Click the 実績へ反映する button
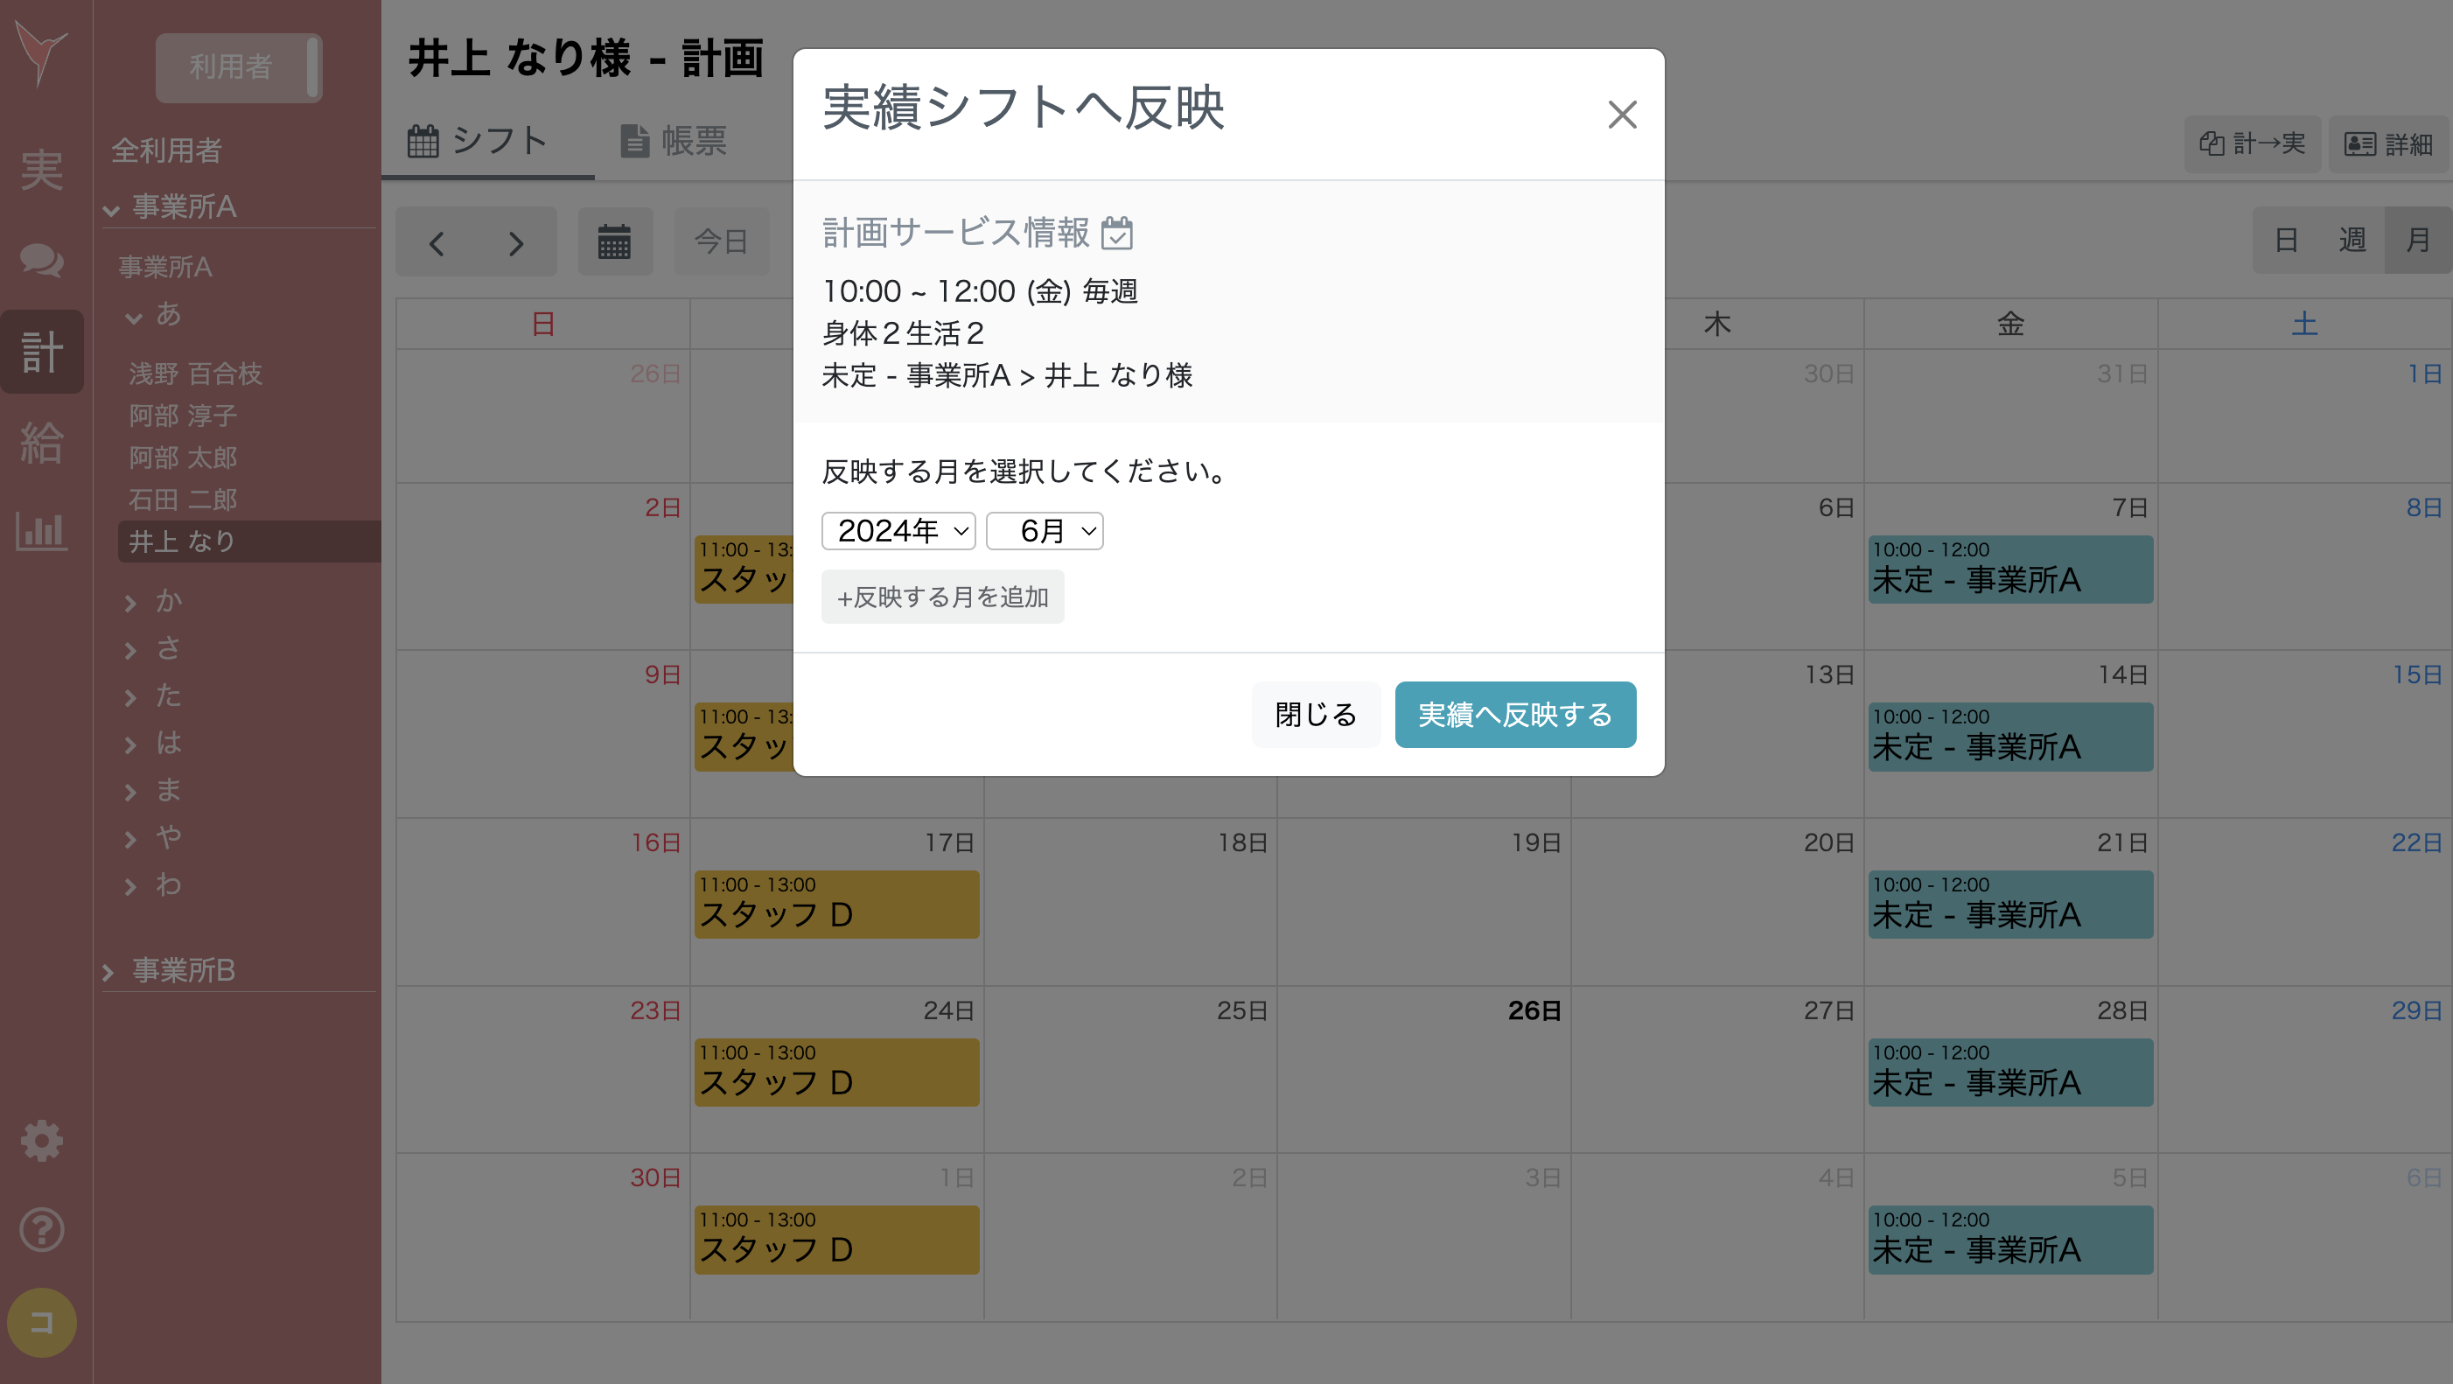 pyautogui.click(x=1514, y=715)
